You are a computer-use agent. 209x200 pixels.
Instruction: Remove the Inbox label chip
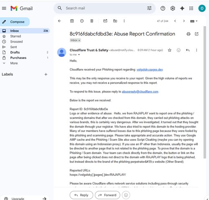coord(79,41)
